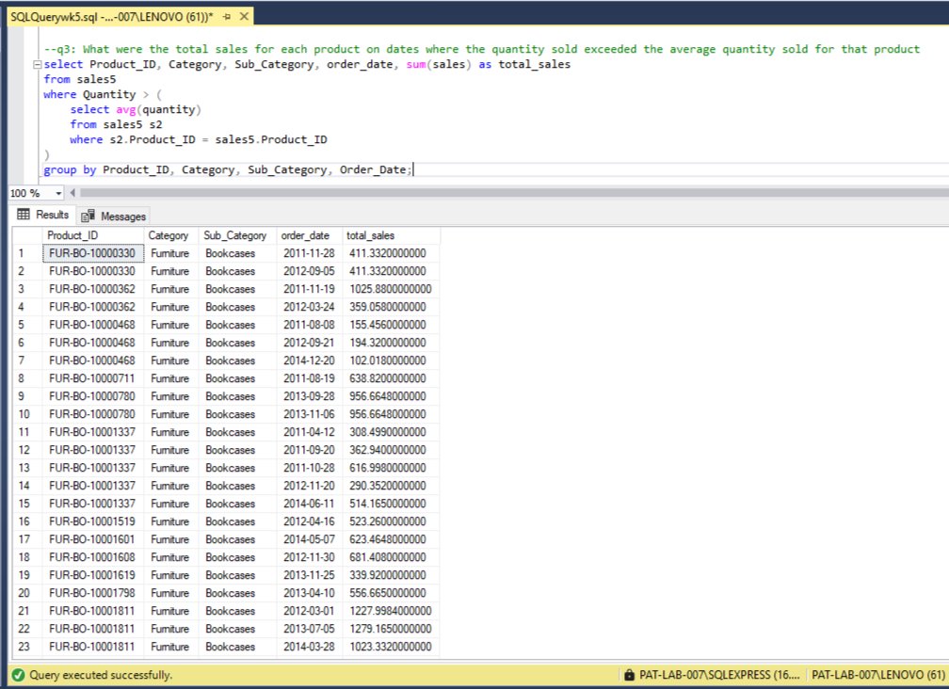Image resolution: width=949 pixels, height=689 pixels.
Task: Click total_sales value 359.0580000000
Action: coord(391,307)
